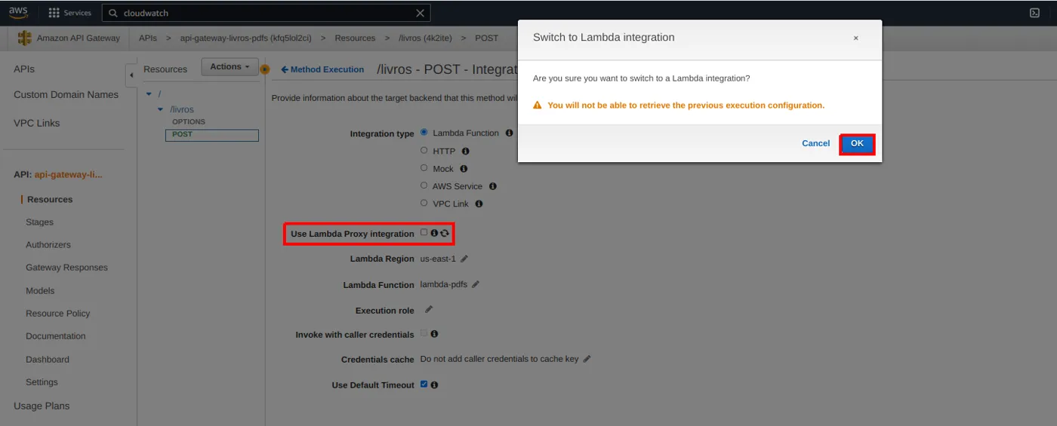Go to Authorizers section
The width and height of the screenshot is (1057, 426).
coord(48,245)
